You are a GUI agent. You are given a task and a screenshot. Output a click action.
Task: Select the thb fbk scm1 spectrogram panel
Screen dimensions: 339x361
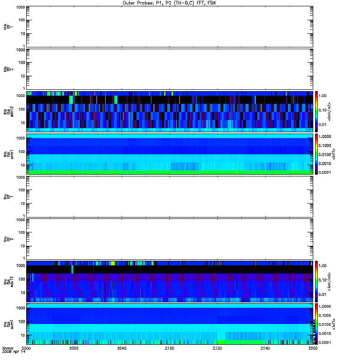[170, 154]
